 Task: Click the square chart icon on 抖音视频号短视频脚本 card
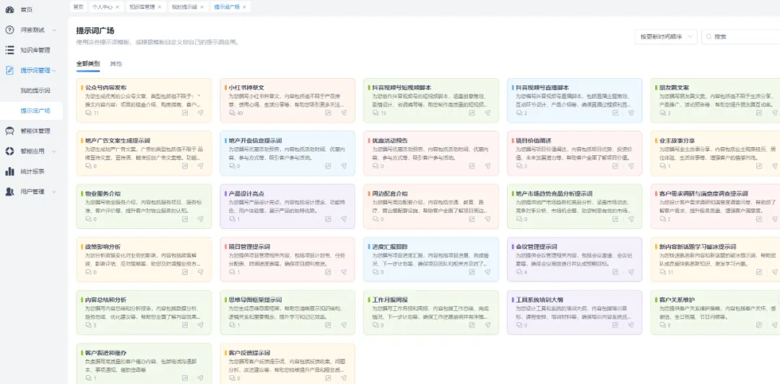(472, 113)
